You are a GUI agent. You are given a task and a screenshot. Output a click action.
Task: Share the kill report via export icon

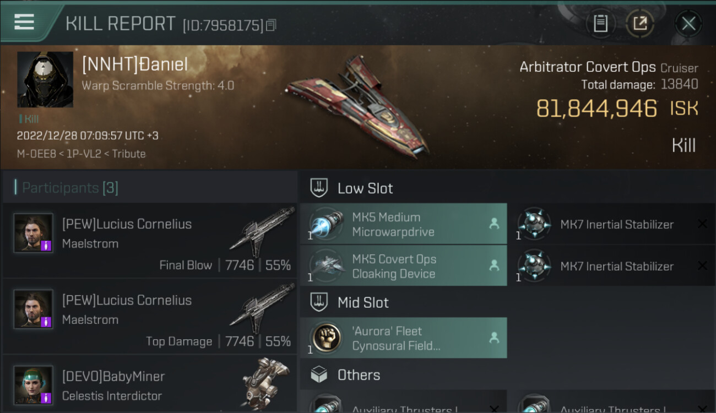click(639, 23)
